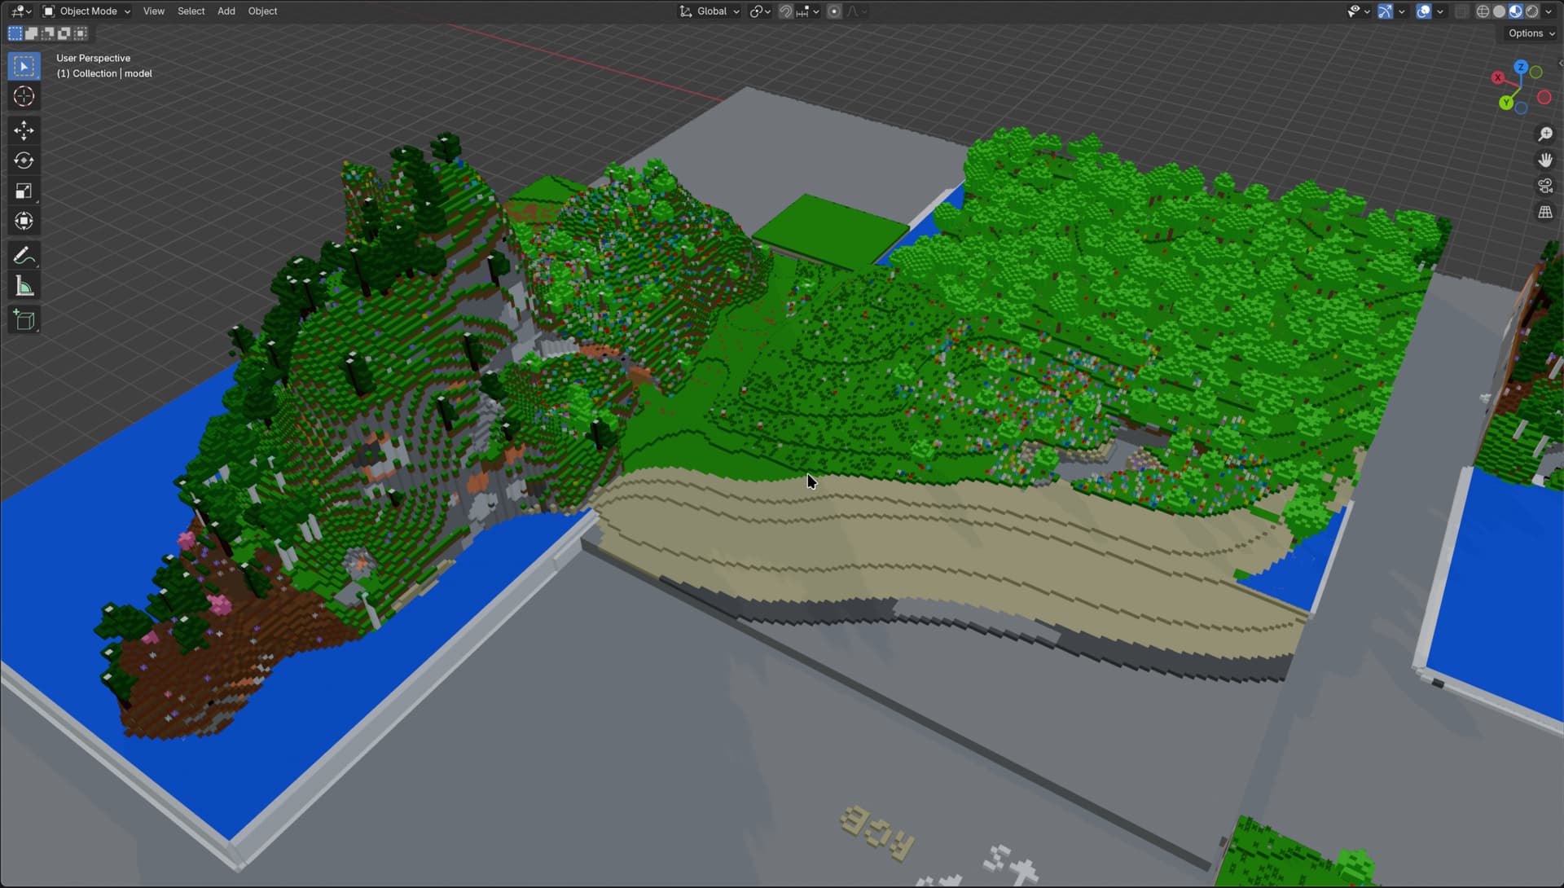The height and width of the screenshot is (888, 1564).
Task: Select the Add Cube tool
Action: pos(24,320)
